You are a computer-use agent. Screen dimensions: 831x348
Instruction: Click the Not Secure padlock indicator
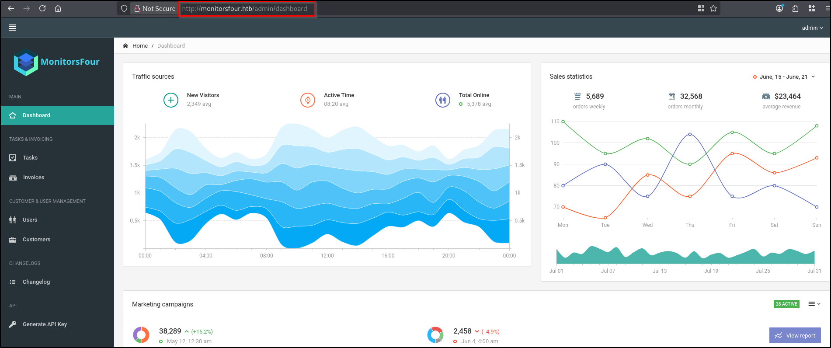[x=155, y=8]
